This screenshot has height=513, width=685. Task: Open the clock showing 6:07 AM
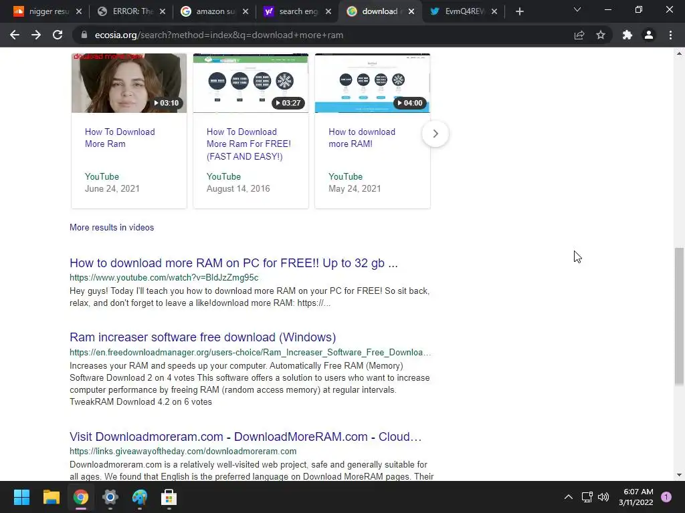(636, 497)
